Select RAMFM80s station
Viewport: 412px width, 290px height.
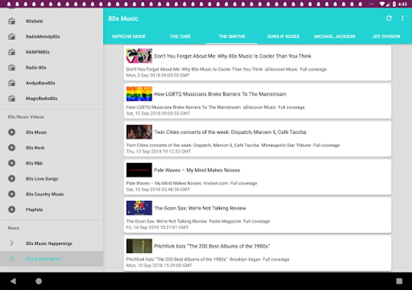pos(51,52)
